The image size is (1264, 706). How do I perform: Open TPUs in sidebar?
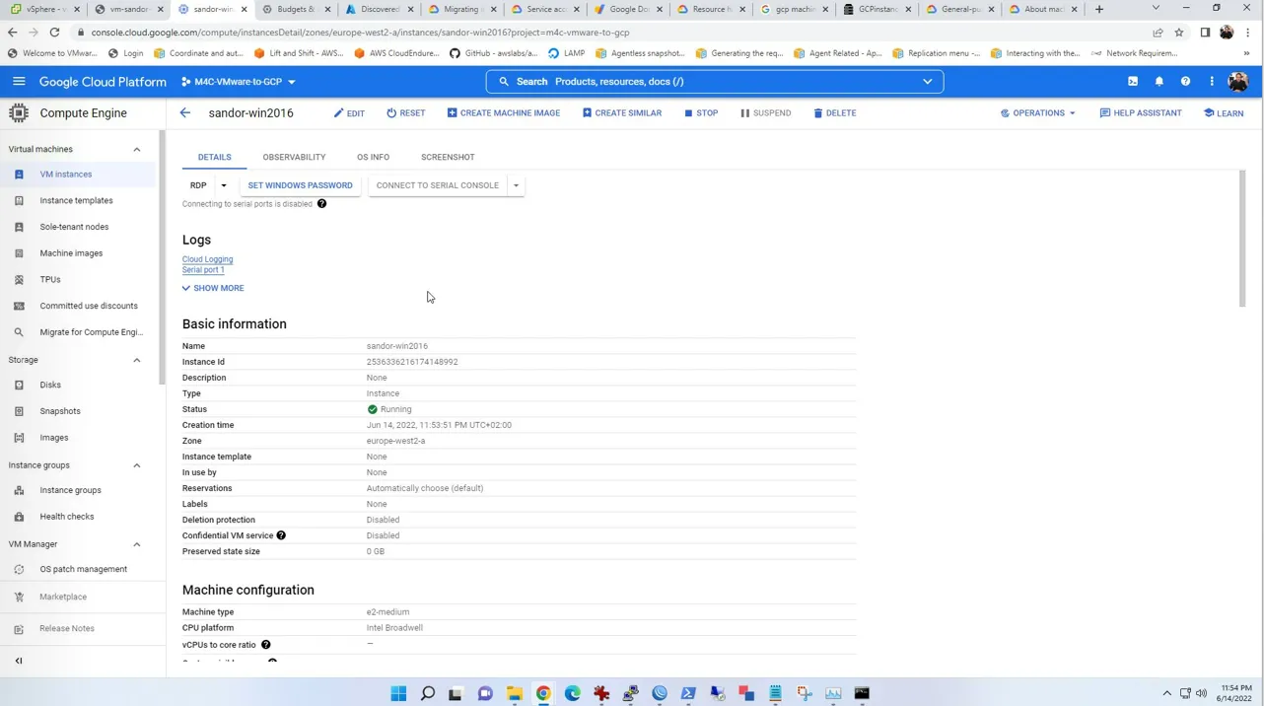click(x=77, y=280)
